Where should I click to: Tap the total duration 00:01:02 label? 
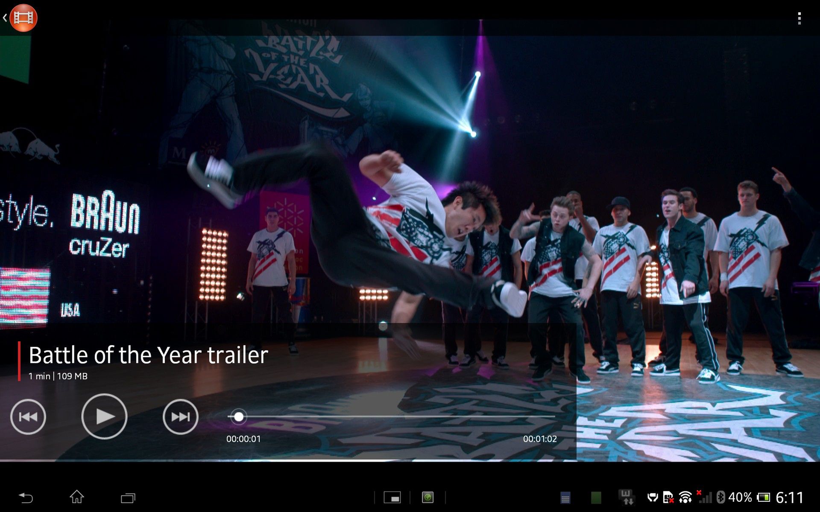point(540,439)
